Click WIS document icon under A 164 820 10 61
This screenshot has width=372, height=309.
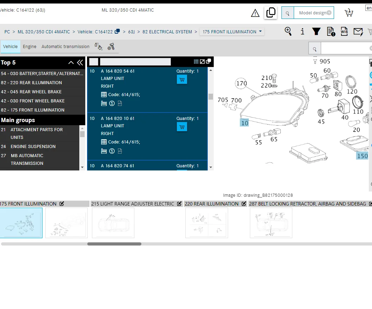[x=120, y=151]
